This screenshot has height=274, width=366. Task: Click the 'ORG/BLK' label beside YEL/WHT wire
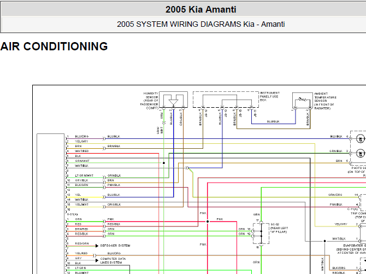point(114,205)
